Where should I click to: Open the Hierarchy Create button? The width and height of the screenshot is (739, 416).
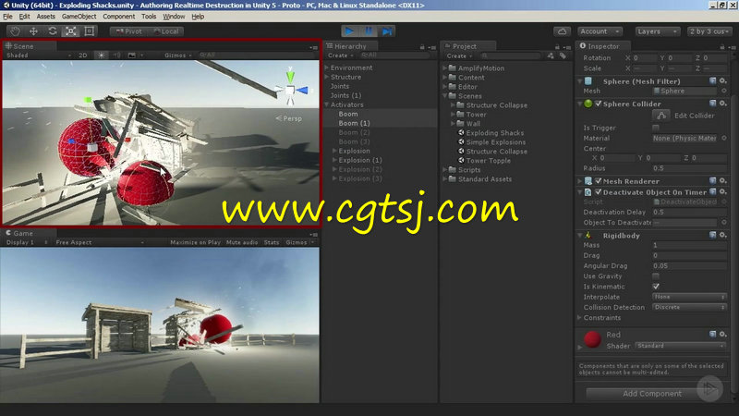[340, 55]
